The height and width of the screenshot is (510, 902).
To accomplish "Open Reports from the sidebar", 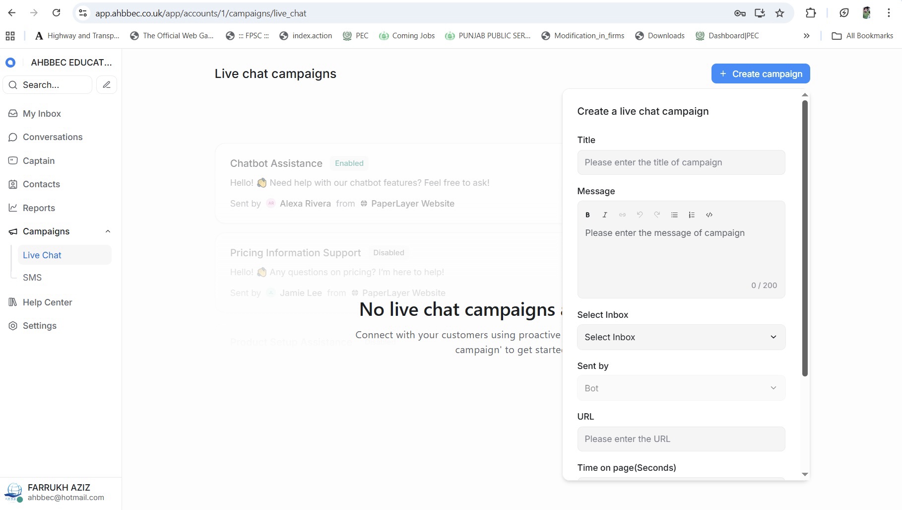I will (39, 208).
